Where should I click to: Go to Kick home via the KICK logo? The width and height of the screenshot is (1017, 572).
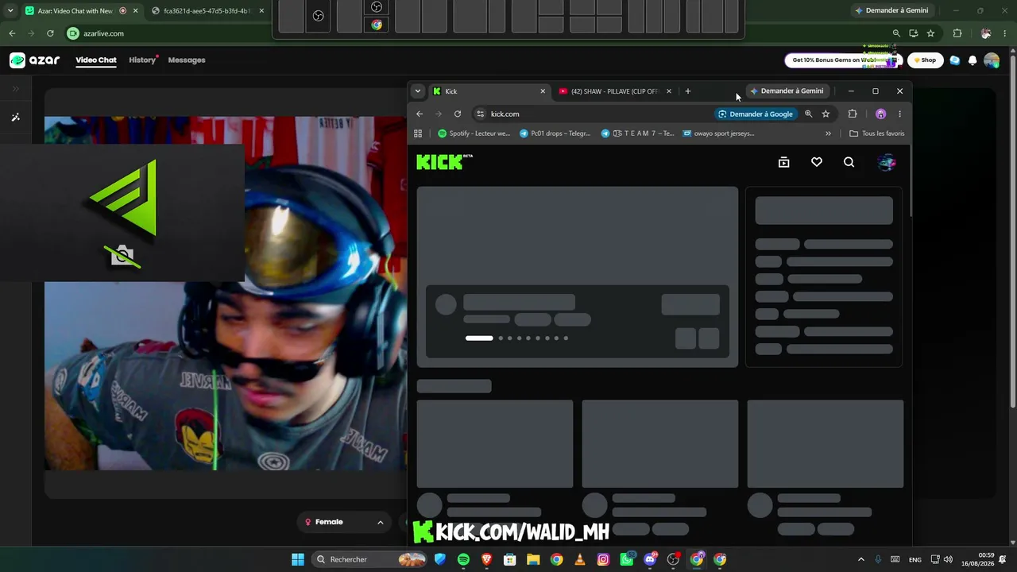pos(444,162)
